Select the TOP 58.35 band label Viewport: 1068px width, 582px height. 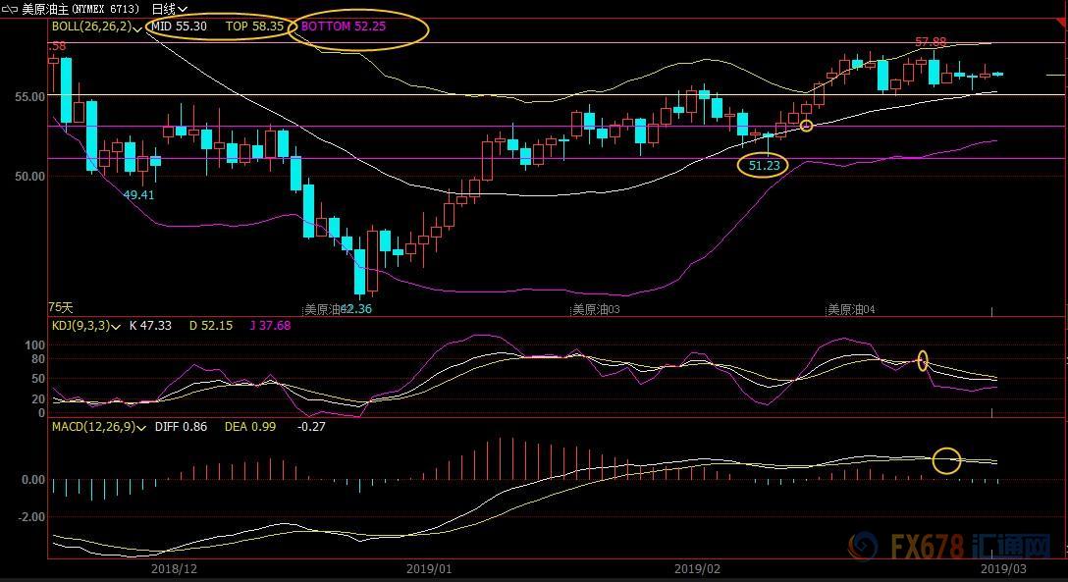tap(254, 26)
